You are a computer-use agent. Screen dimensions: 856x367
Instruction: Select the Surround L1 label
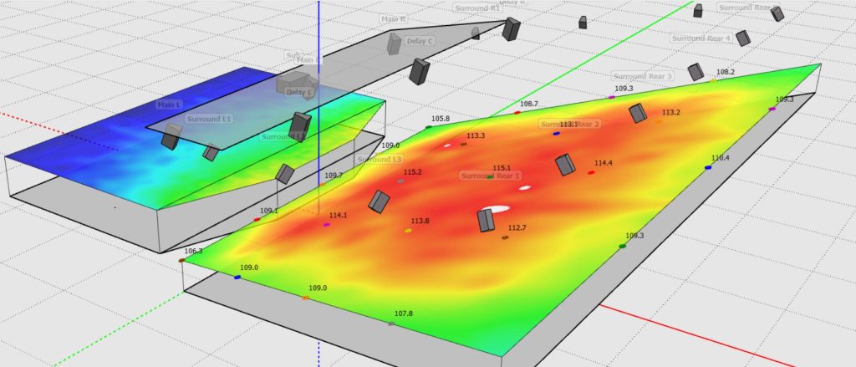(209, 119)
